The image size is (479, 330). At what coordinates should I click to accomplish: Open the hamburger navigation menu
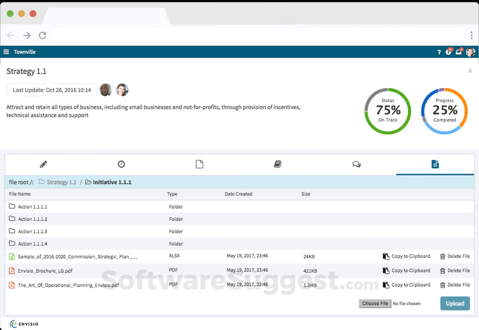point(6,51)
